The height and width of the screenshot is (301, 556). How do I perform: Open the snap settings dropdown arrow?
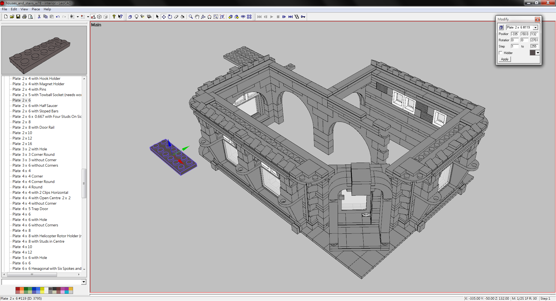tap(78, 17)
